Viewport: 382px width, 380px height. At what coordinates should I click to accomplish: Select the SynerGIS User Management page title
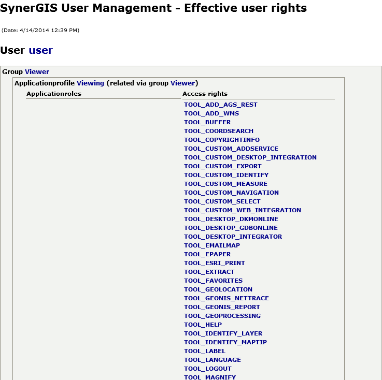pyautogui.click(x=153, y=8)
